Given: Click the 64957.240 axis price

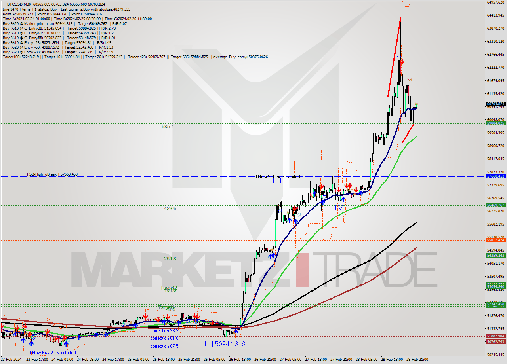Looking at the screenshot, I should click(495, 2).
